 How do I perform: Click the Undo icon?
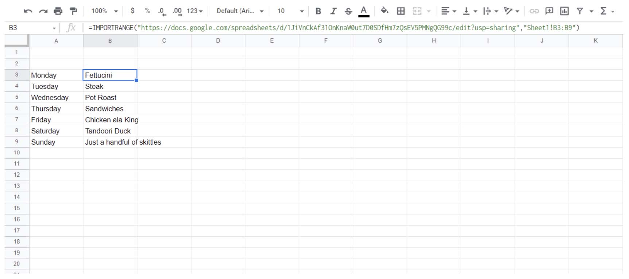pyautogui.click(x=28, y=11)
